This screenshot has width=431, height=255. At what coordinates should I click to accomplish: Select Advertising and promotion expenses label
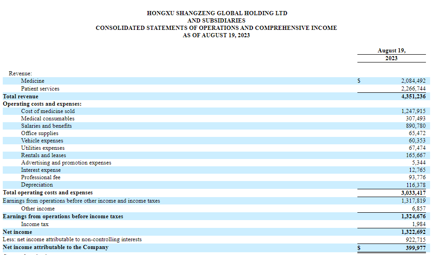[x=66, y=163]
